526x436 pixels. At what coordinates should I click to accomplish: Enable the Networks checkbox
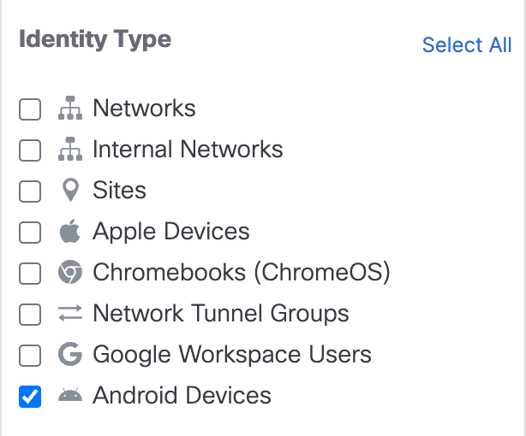[30, 109]
